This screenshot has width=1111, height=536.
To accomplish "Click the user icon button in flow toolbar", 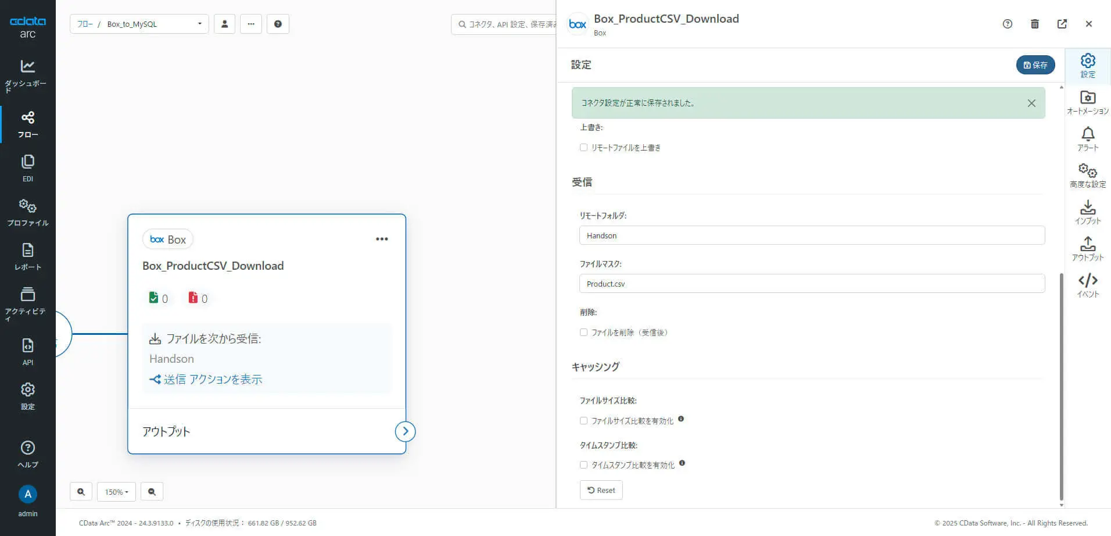I will click(224, 24).
